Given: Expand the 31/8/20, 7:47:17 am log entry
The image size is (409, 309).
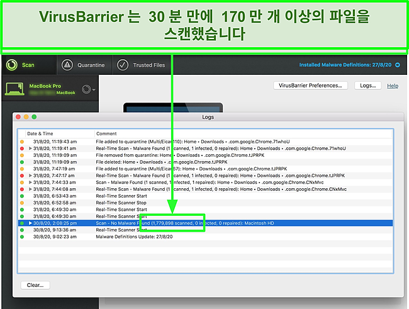Looking at the screenshot, I should [30, 176].
